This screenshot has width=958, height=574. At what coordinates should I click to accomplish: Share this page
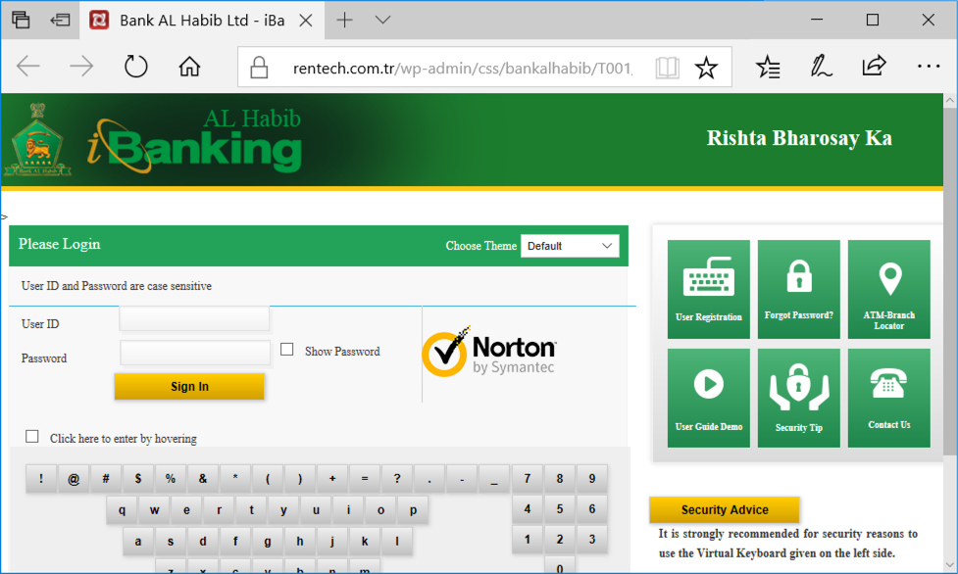pyautogui.click(x=875, y=67)
